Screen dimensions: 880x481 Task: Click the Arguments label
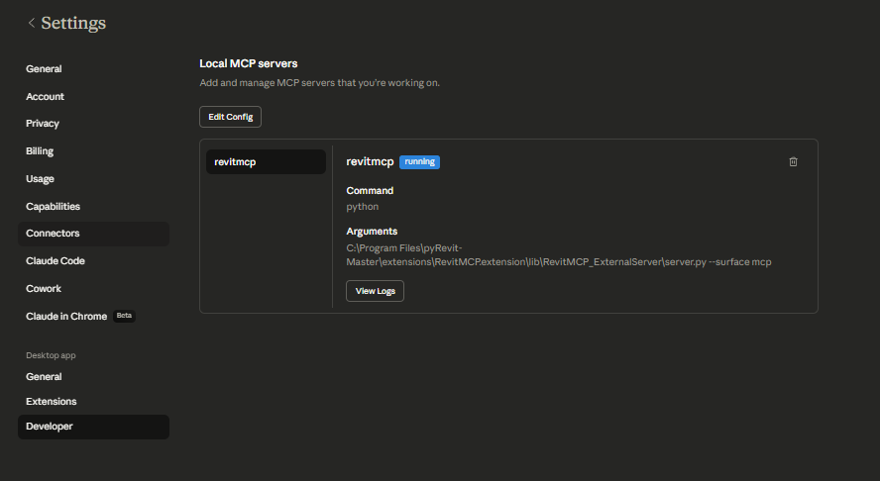click(x=372, y=231)
